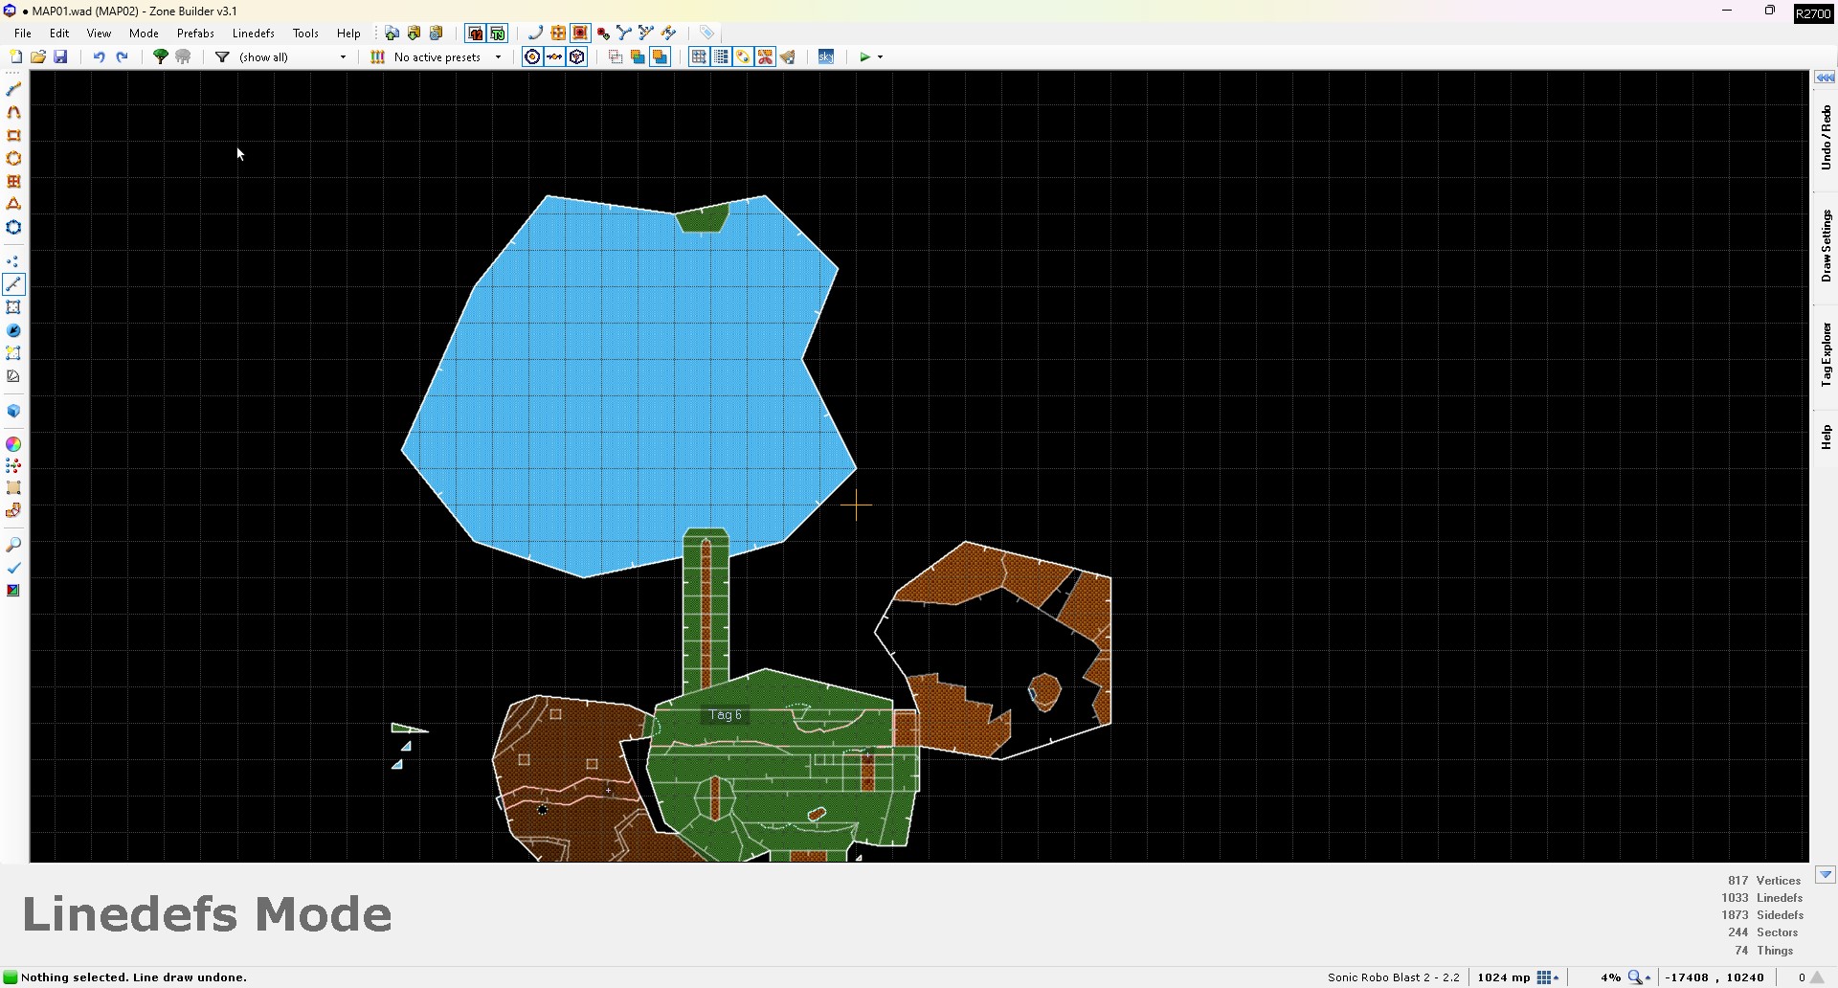Expand the test map play arrow dropdown
The width and height of the screenshot is (1838, 988).
pyautogui.click(x=880, y=57)
